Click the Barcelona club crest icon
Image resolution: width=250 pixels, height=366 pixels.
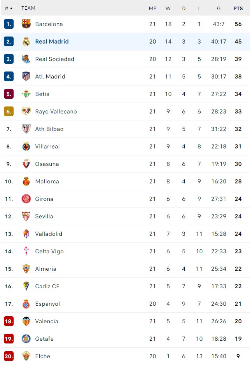tap(26, 24)
